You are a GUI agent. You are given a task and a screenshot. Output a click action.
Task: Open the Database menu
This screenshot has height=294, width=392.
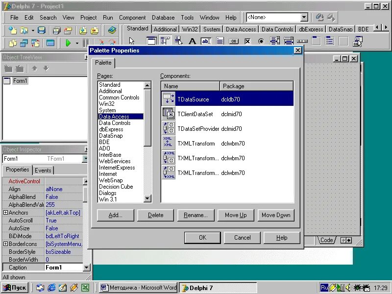click(163, 18)
